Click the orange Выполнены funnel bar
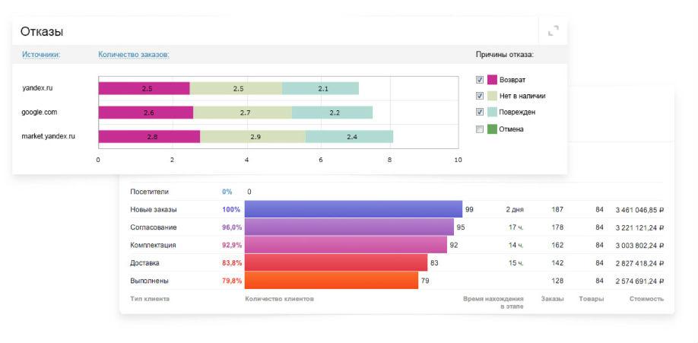698x343 pixels. pos(331,281)
